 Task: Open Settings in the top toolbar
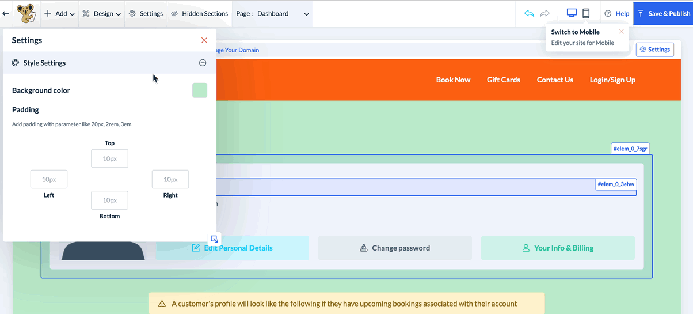(146, 13)
